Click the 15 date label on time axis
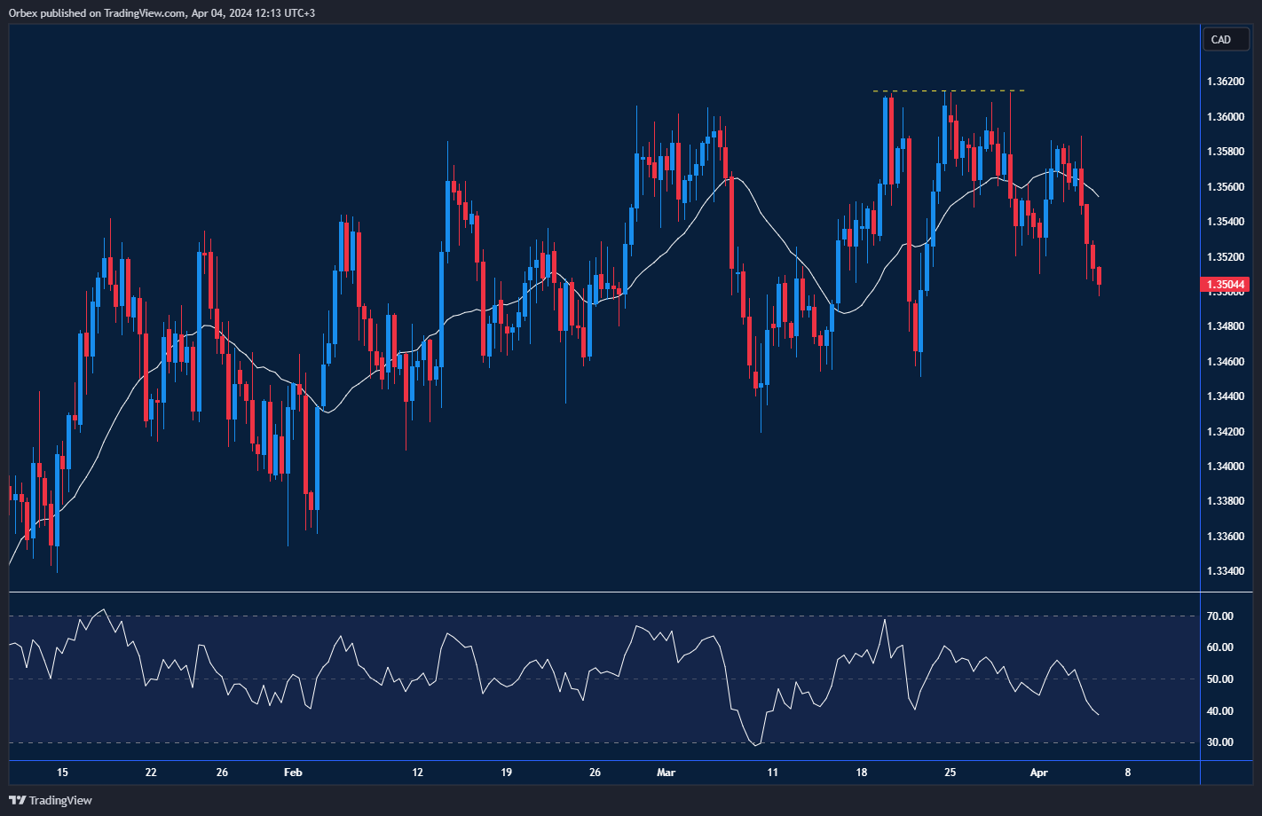Image resolution: width=1262 pixels, height=816 pixels. (62, 773)
